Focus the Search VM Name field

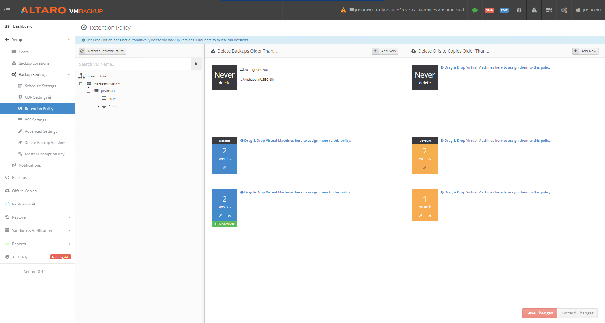pyautogui.click(x=133, y=64)
